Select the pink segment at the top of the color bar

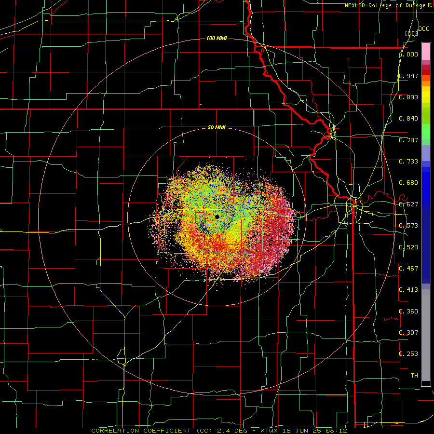coord(426,52)
